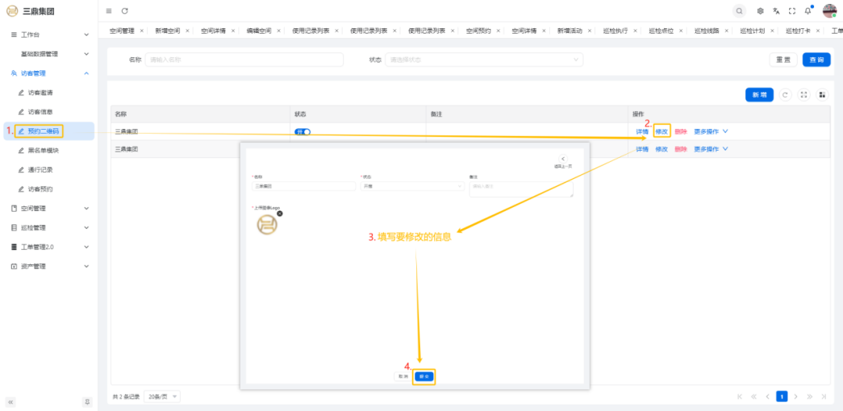Open the settings gear icon
This screenshot has height=411, width=843.
(x=760, y=10)
